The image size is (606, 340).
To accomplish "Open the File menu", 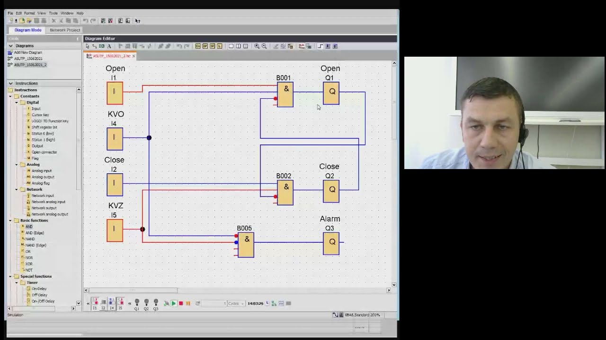I will pyautogui.click(x=10, y=13).
